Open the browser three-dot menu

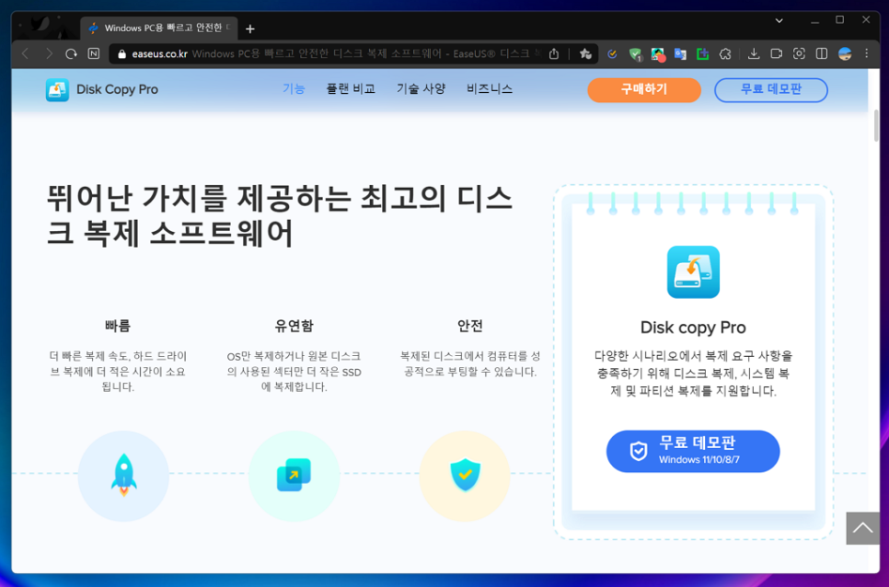click(x=866, y=54)
